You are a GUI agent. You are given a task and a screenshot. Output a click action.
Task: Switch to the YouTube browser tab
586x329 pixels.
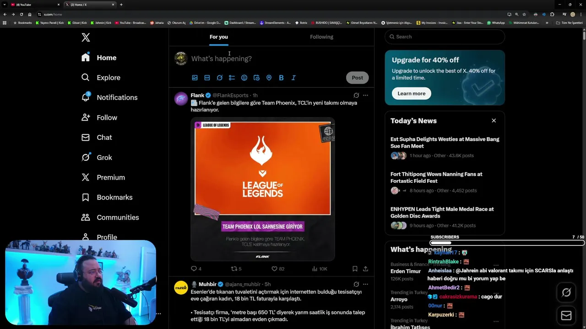34,5
